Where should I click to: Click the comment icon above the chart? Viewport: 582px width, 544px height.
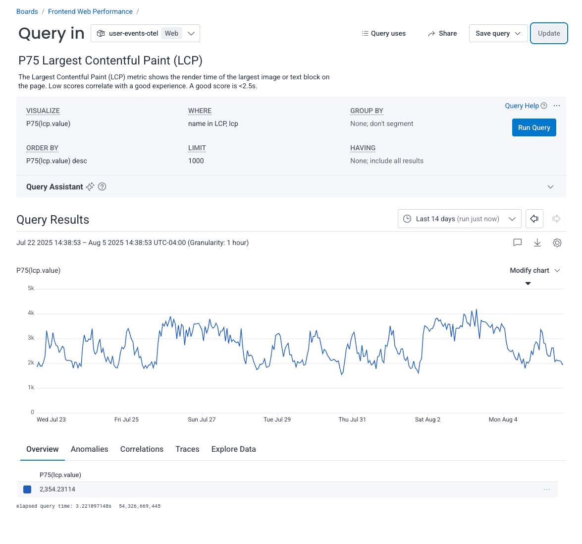pyautogui.click(x=518, y=242)
